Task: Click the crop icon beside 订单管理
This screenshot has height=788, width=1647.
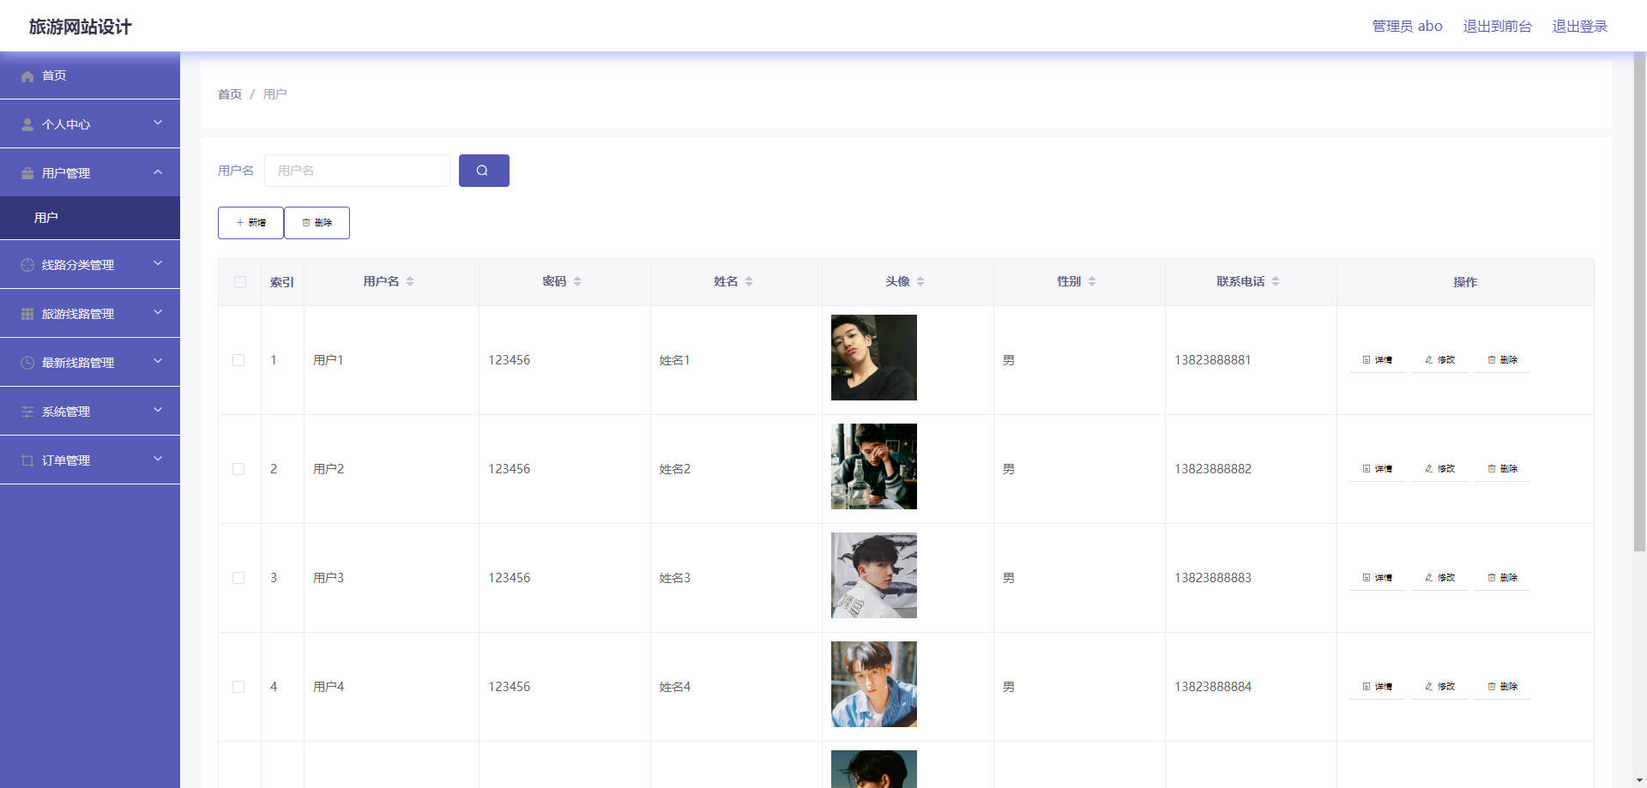Action: point(27,460)
